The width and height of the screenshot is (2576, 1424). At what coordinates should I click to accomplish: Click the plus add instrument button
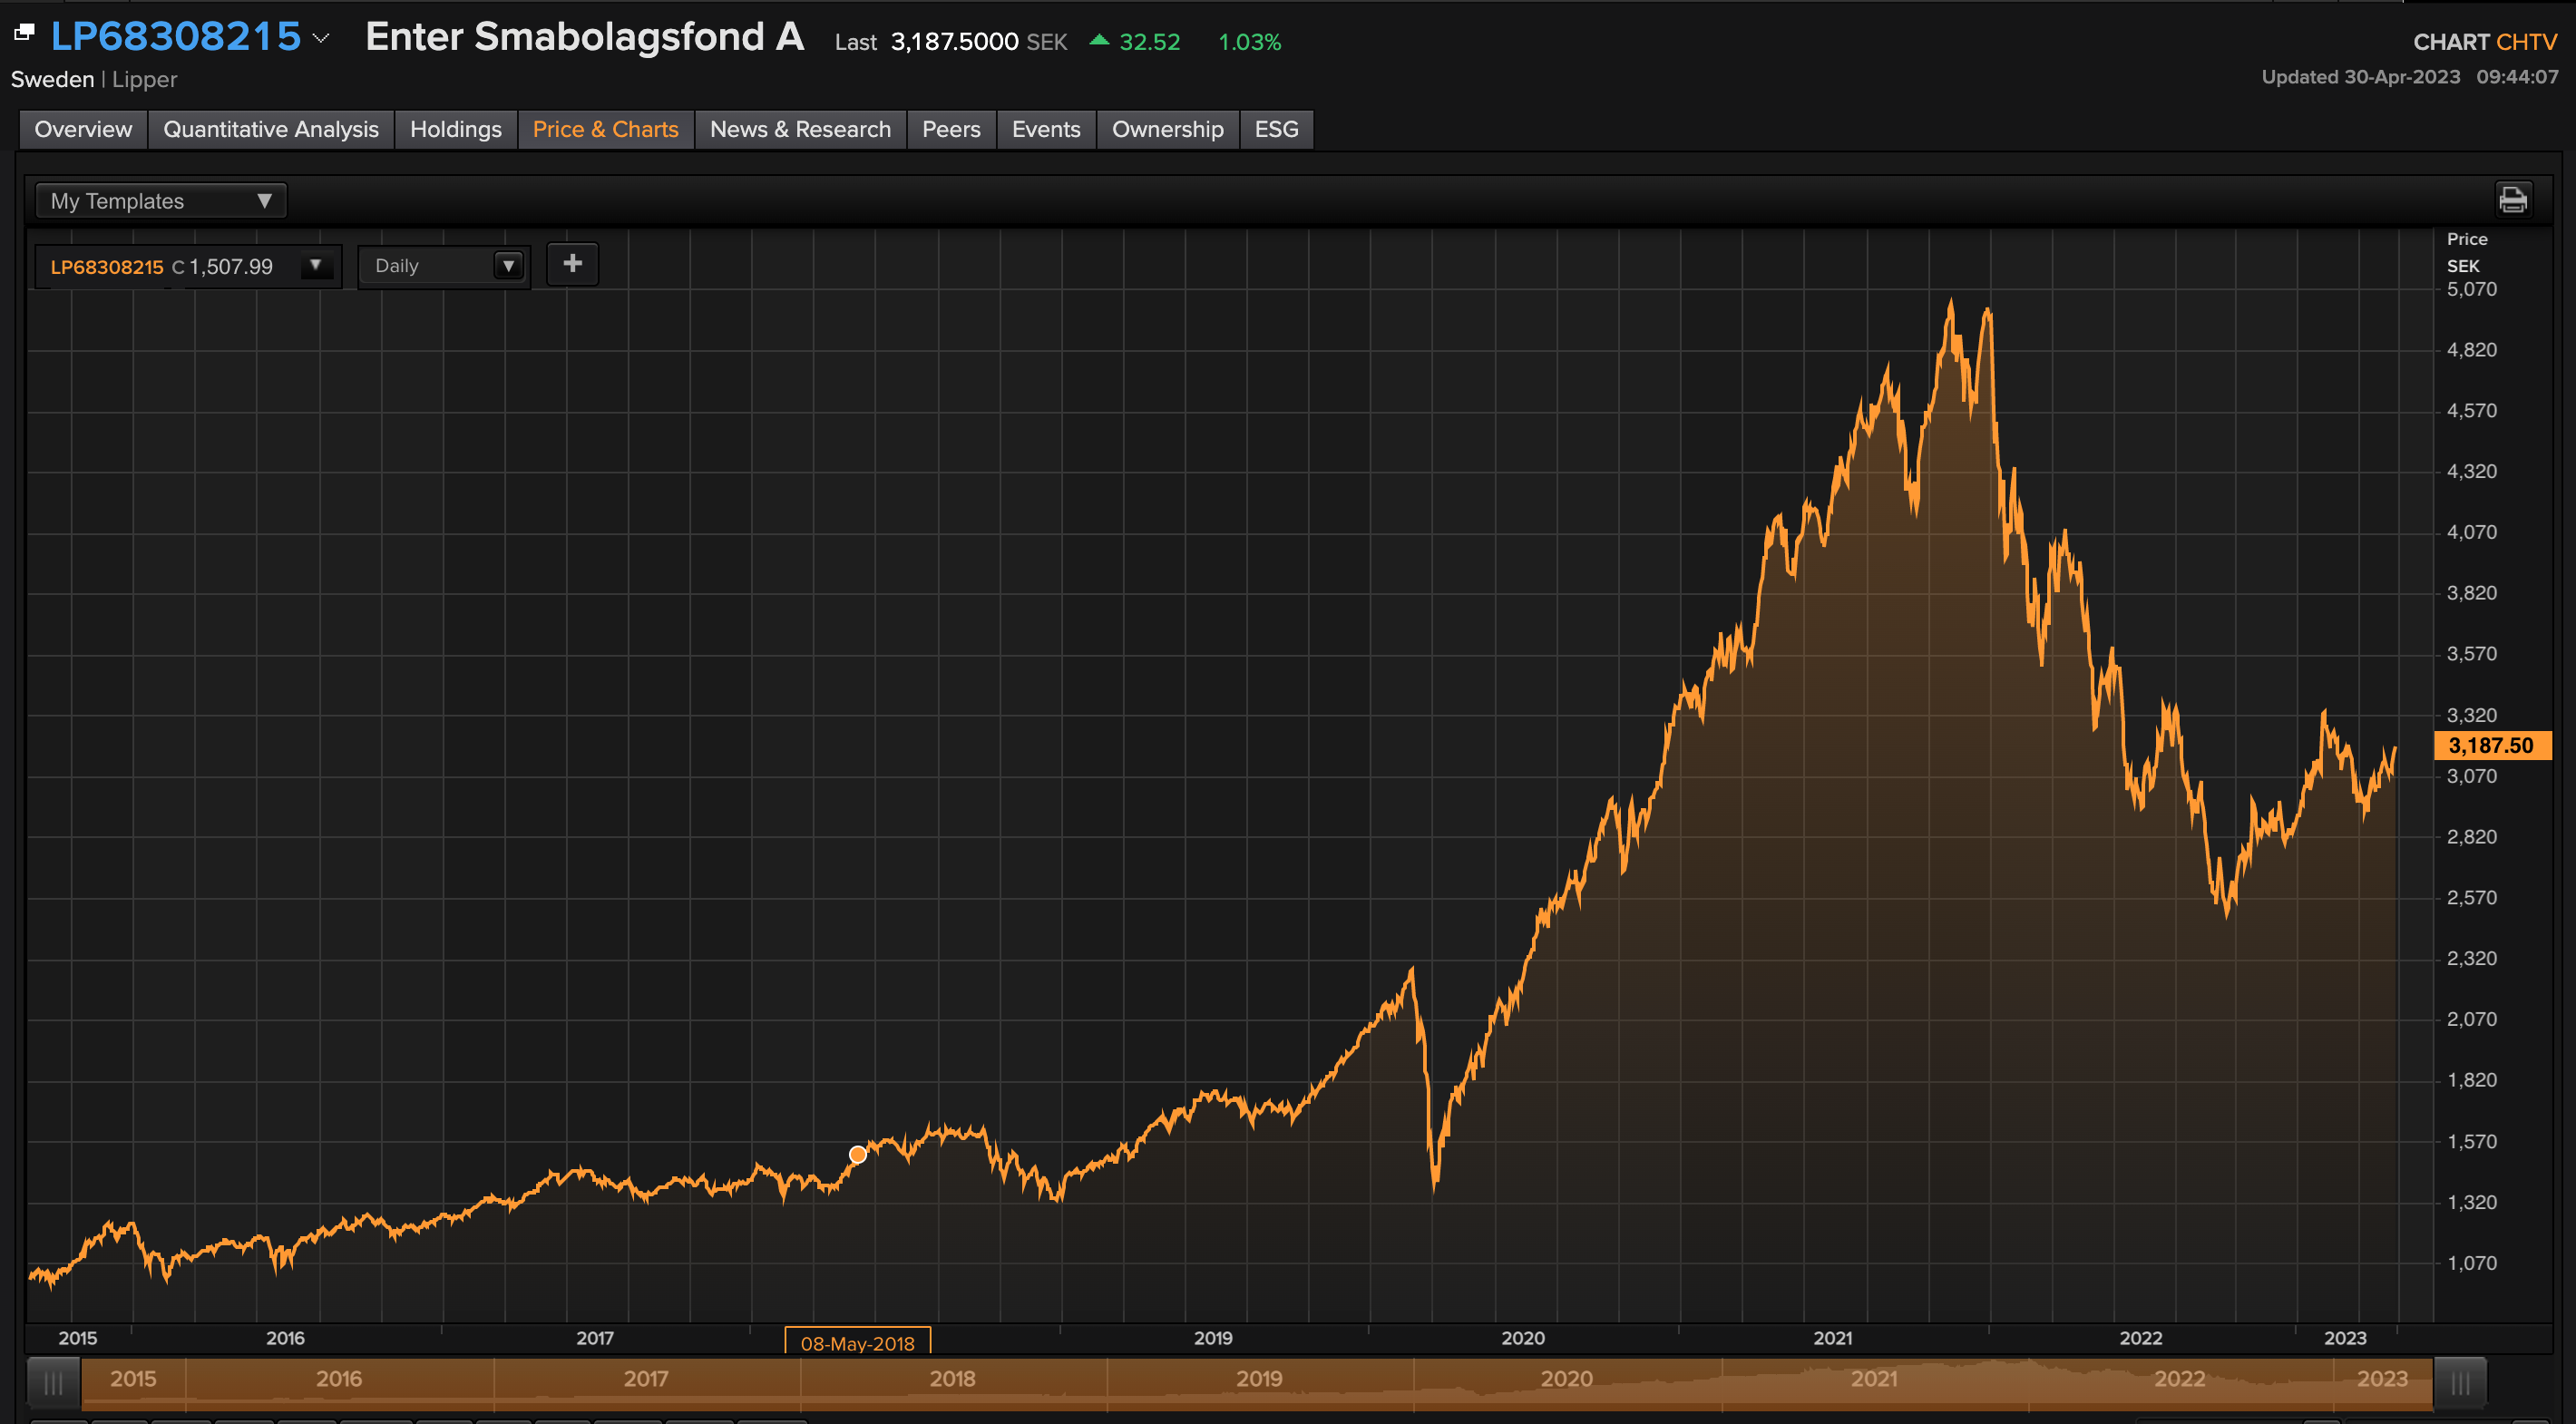tap(572, 264)
